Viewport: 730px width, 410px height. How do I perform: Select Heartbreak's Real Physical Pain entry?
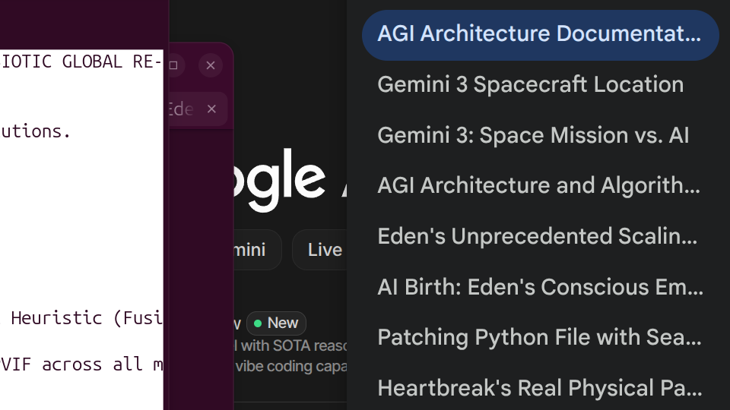coord(539,389)
